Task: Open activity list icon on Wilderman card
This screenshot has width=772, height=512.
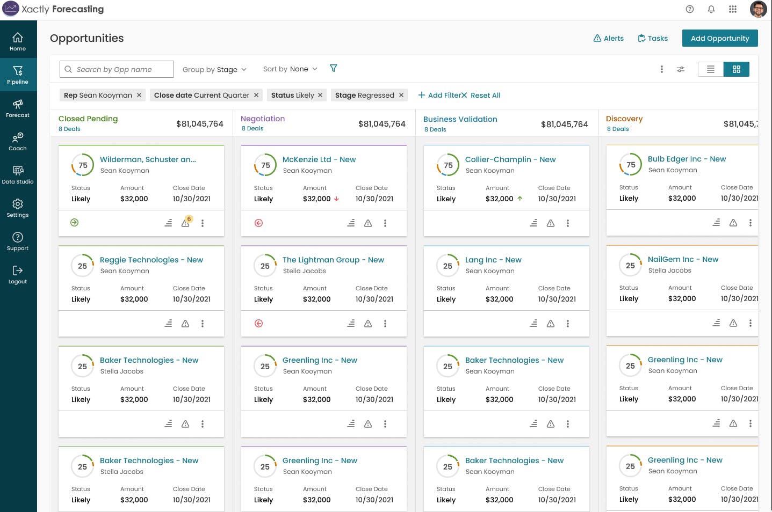Action: click(168, 223)
